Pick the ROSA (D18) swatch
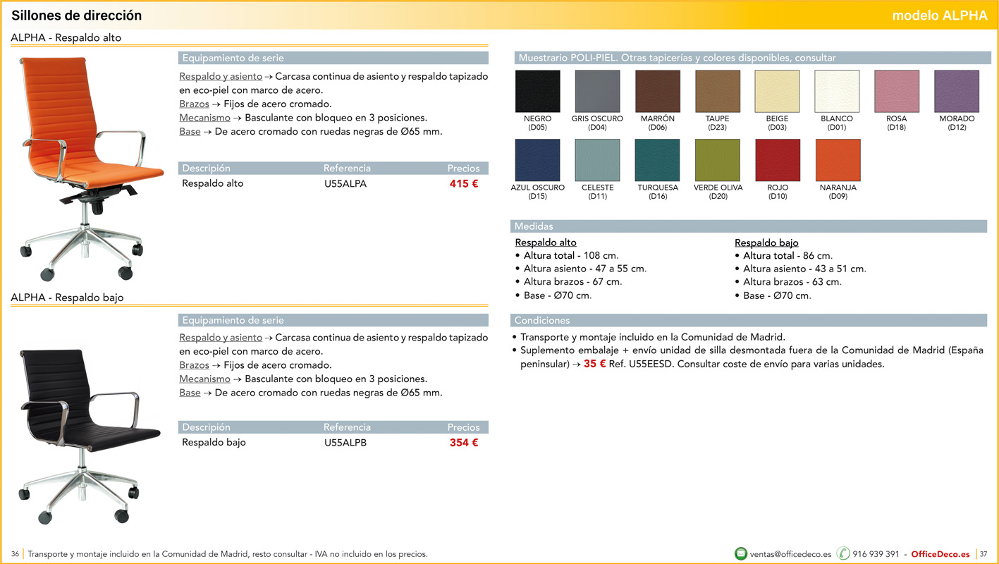This screenshot has height=564, width=999. tap(897, 91)
